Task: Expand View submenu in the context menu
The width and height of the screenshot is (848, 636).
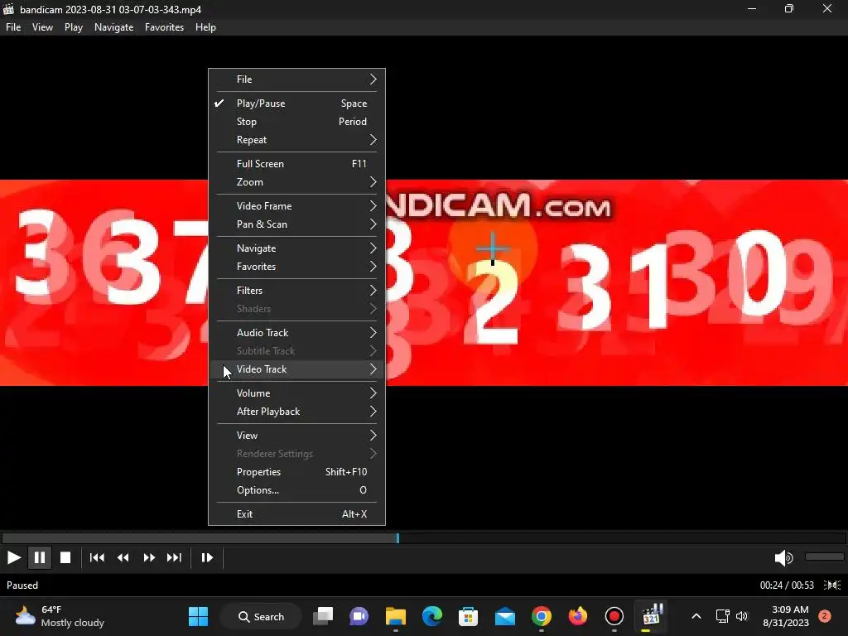Action: (x=297, y=436)
